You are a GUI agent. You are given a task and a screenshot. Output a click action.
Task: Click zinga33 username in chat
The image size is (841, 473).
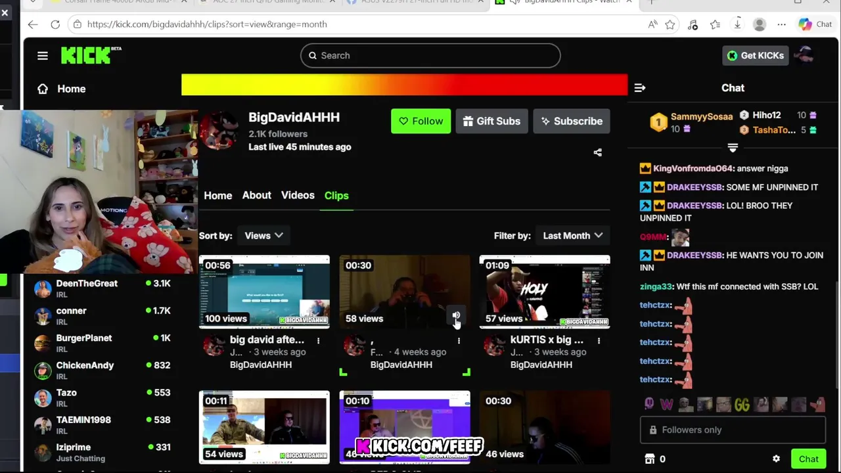(656, 286)
